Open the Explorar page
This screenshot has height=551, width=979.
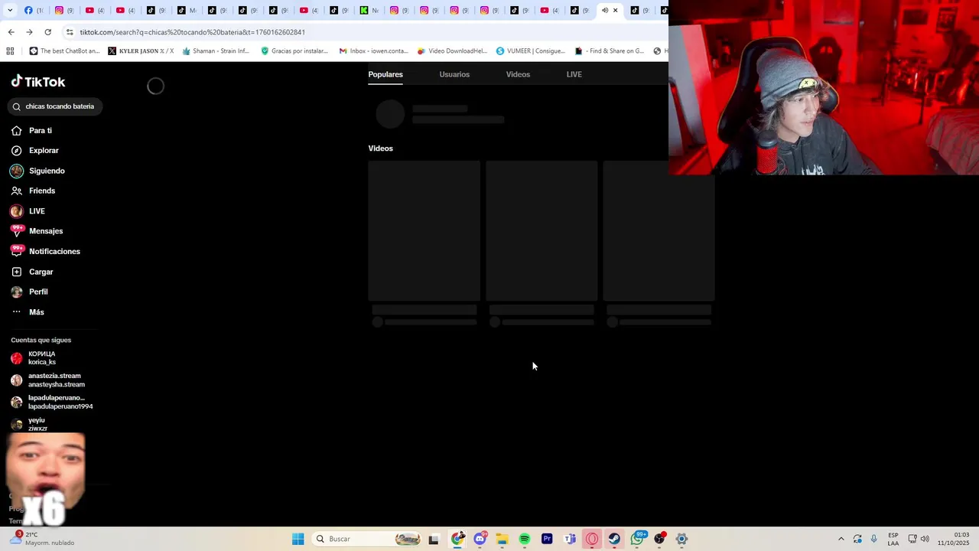(35, 151)
